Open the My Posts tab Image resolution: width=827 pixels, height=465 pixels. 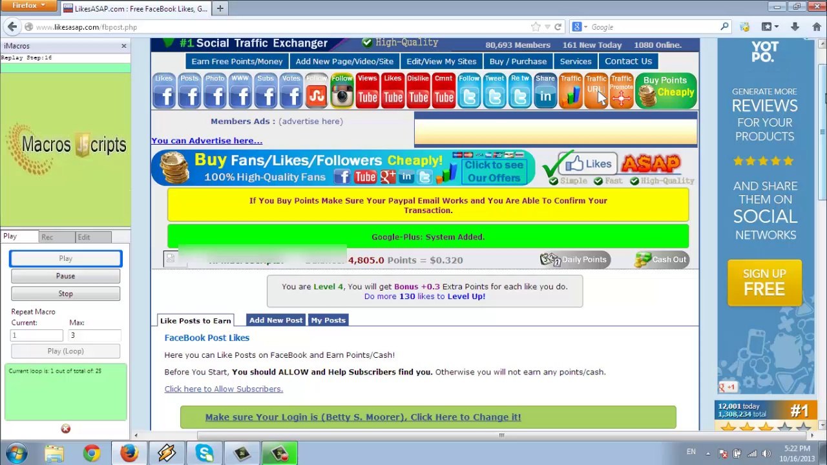coord(328,320)
